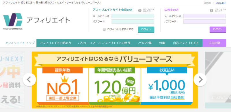The width and height of the screenshot is (231, 112).
Task: Focus affiliate member メールアドレス field
Action: [x=133, y=16]
